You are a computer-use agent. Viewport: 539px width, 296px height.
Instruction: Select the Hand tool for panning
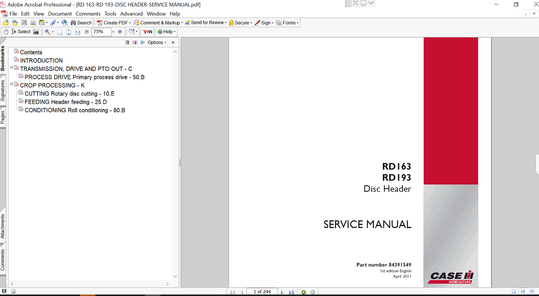pyautogui.click(x=6, y=31)
